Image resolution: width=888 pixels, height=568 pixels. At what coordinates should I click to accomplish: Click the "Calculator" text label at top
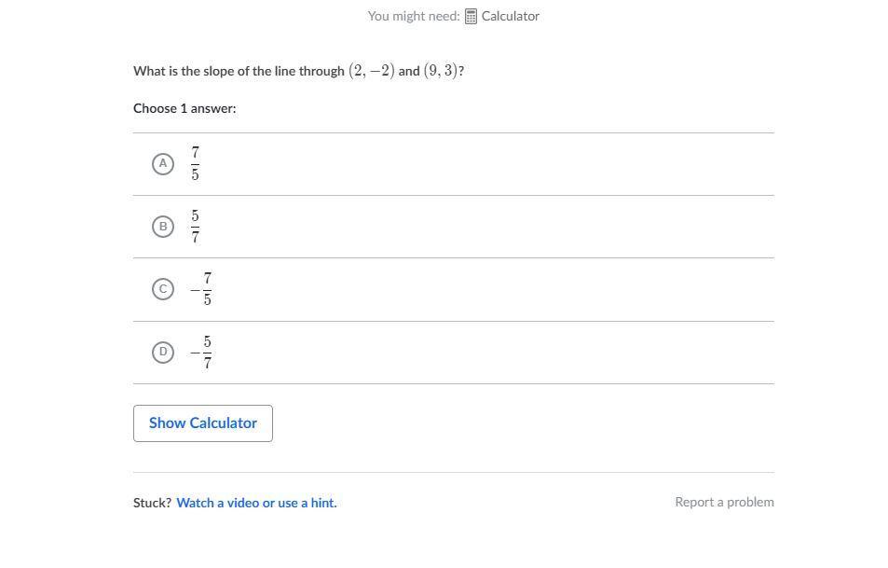tap(511, 16)
